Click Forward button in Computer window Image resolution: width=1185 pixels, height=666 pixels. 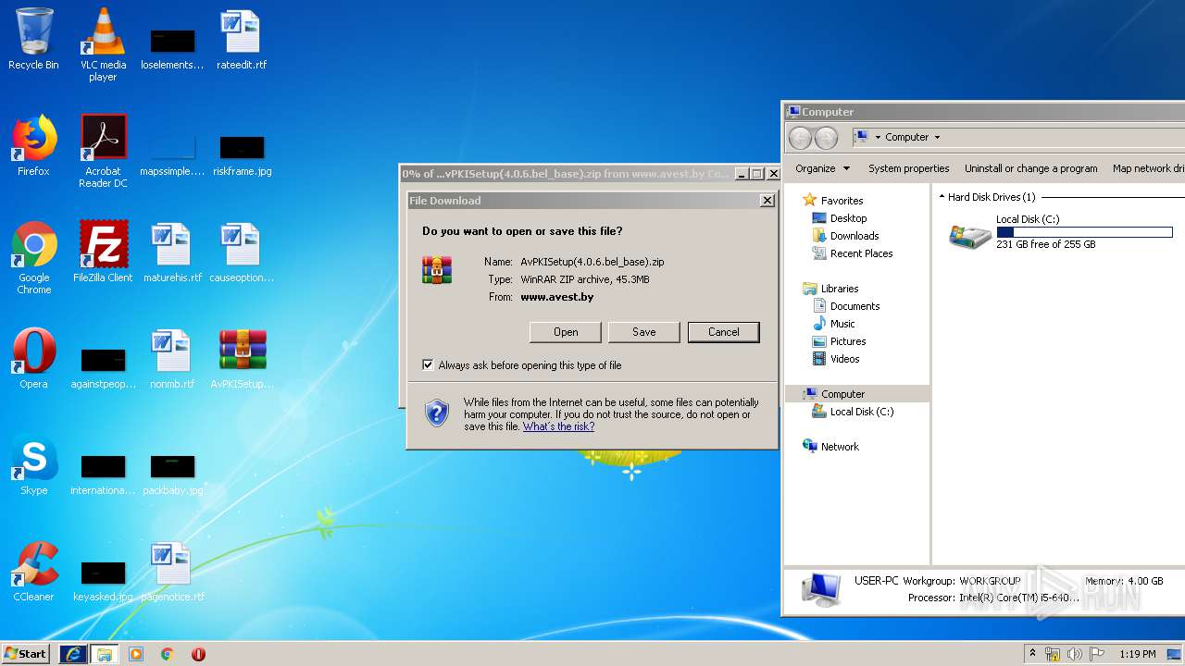click(x=826, y=138)
